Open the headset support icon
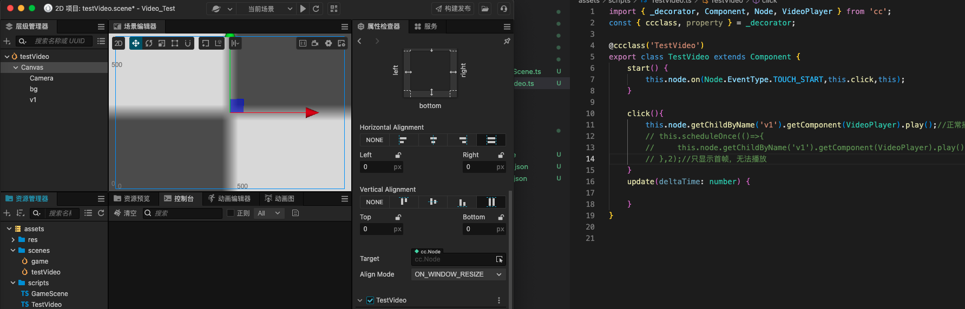The width and height of the screenshot is (965, 309). (x=504, y=9)
